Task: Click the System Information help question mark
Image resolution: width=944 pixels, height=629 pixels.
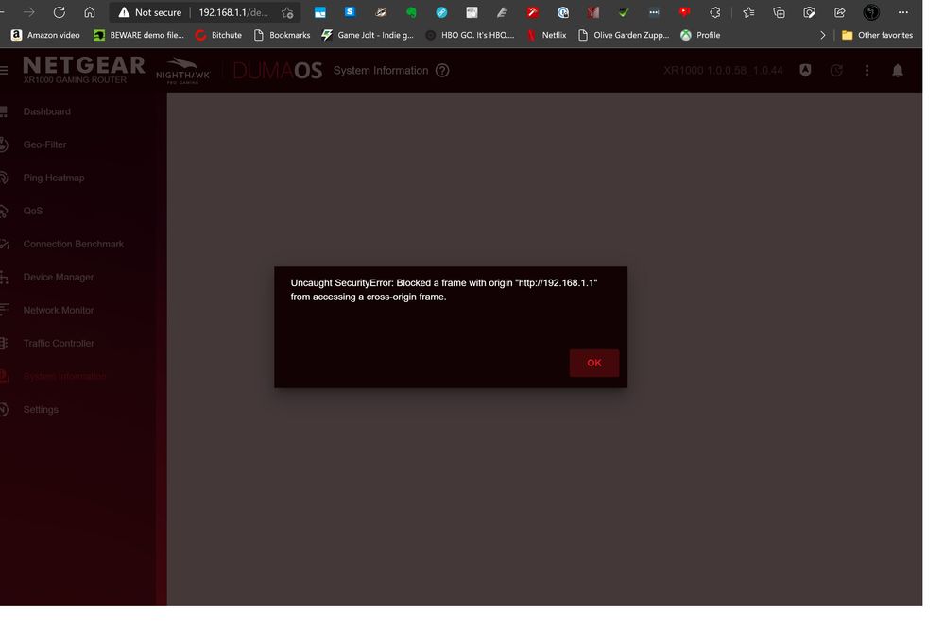Action: 442,71
